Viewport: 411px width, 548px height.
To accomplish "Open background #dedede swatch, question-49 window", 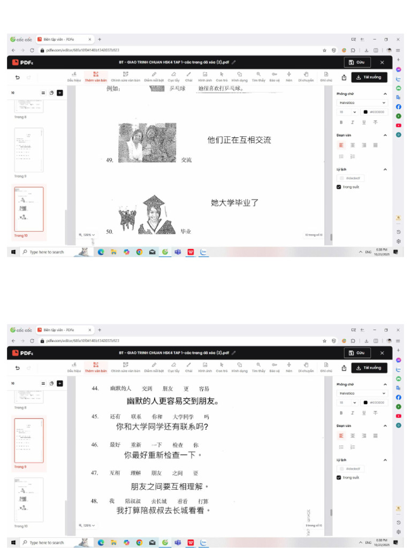I will coord(351,178).
